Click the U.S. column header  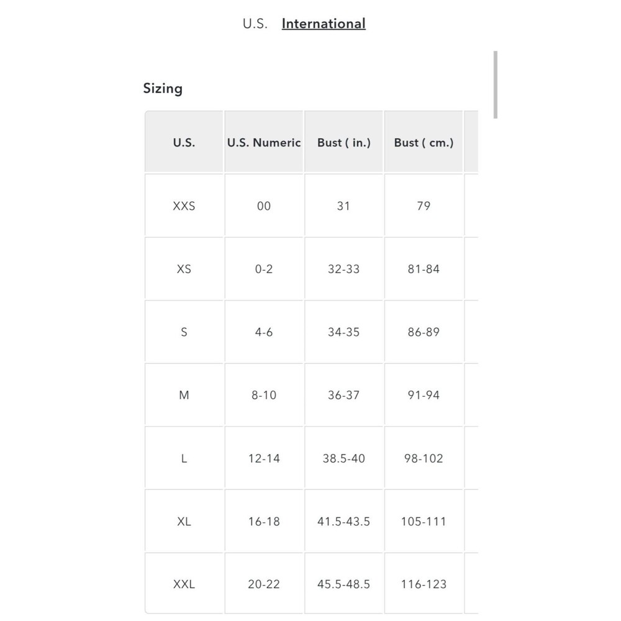[x=184, y=142]
